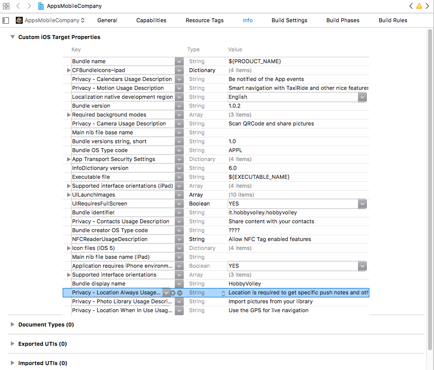Show or hide the targets list sidebar

[x=6, y=20]
